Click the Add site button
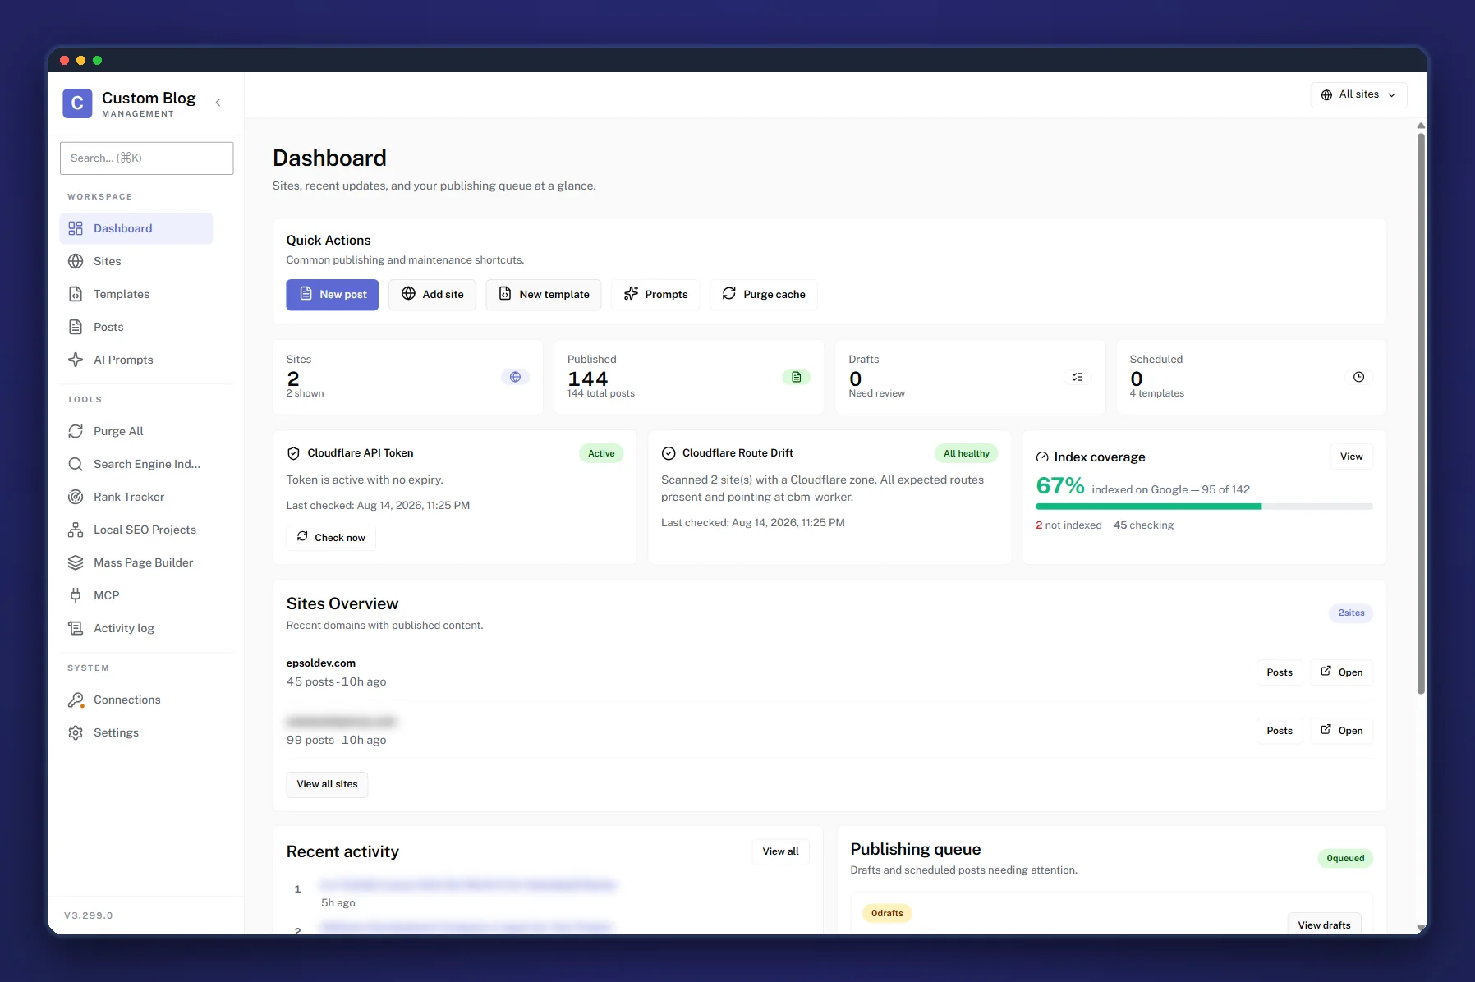 coord(432,295)
